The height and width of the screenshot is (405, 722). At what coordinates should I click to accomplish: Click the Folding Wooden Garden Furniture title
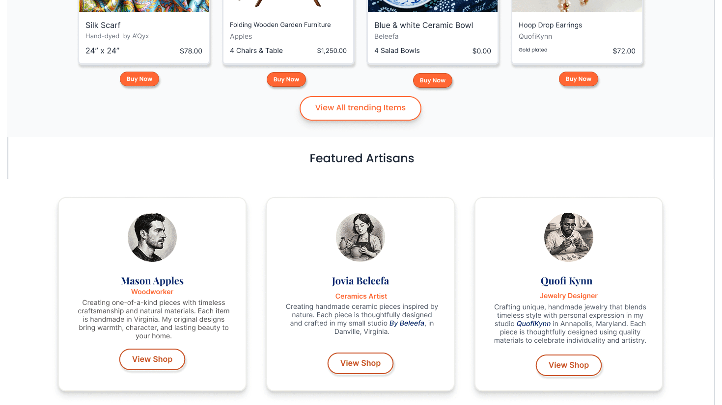280,25
